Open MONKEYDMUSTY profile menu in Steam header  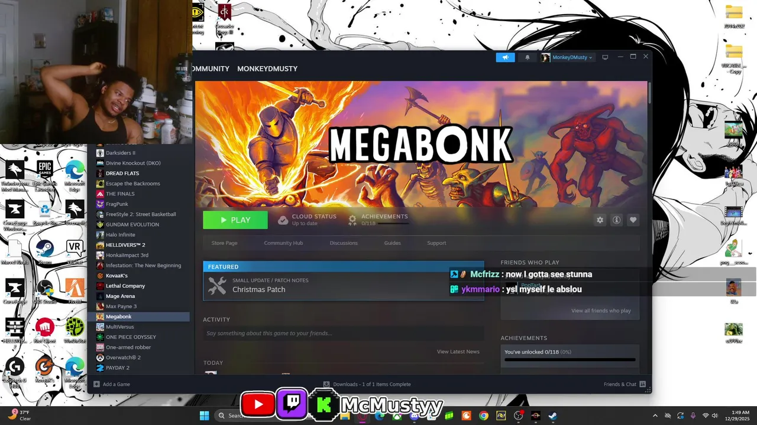click(x=267, y=68)
